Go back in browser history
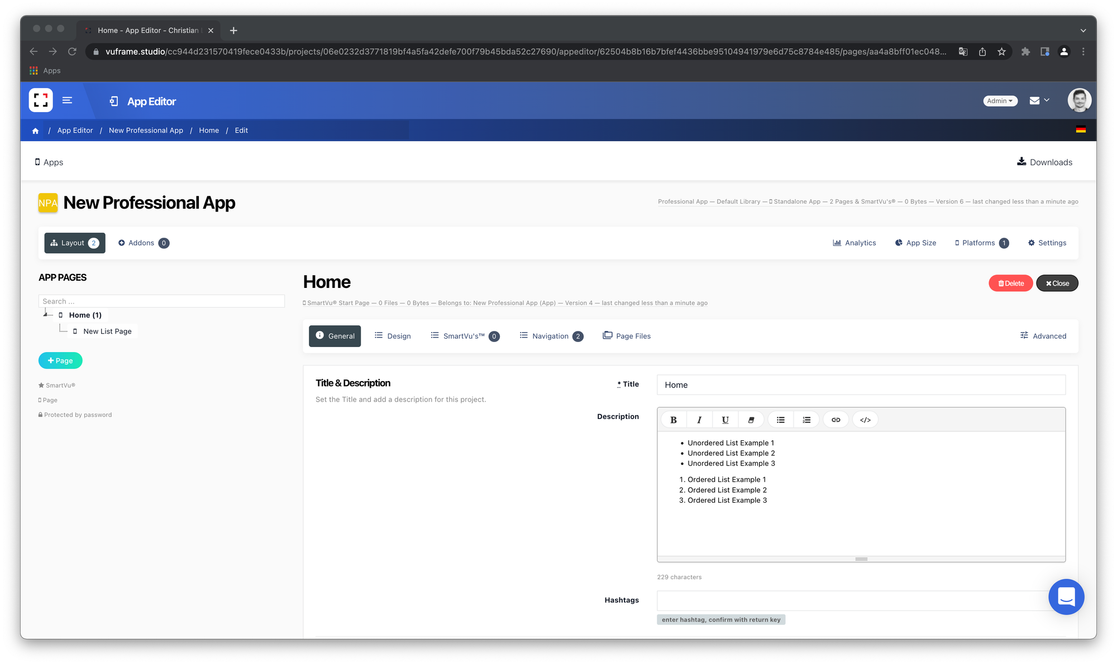Screen dimensions: 1117x664 point(34,51)
